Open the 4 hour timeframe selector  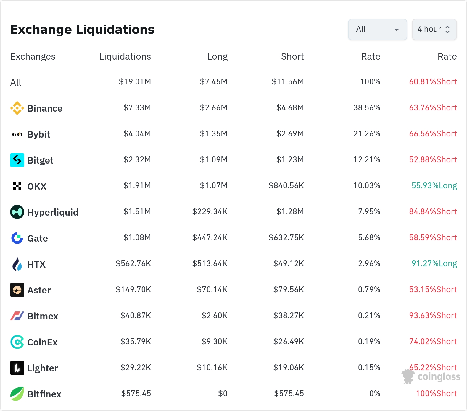pyautogui.click(x=434, y=29)
